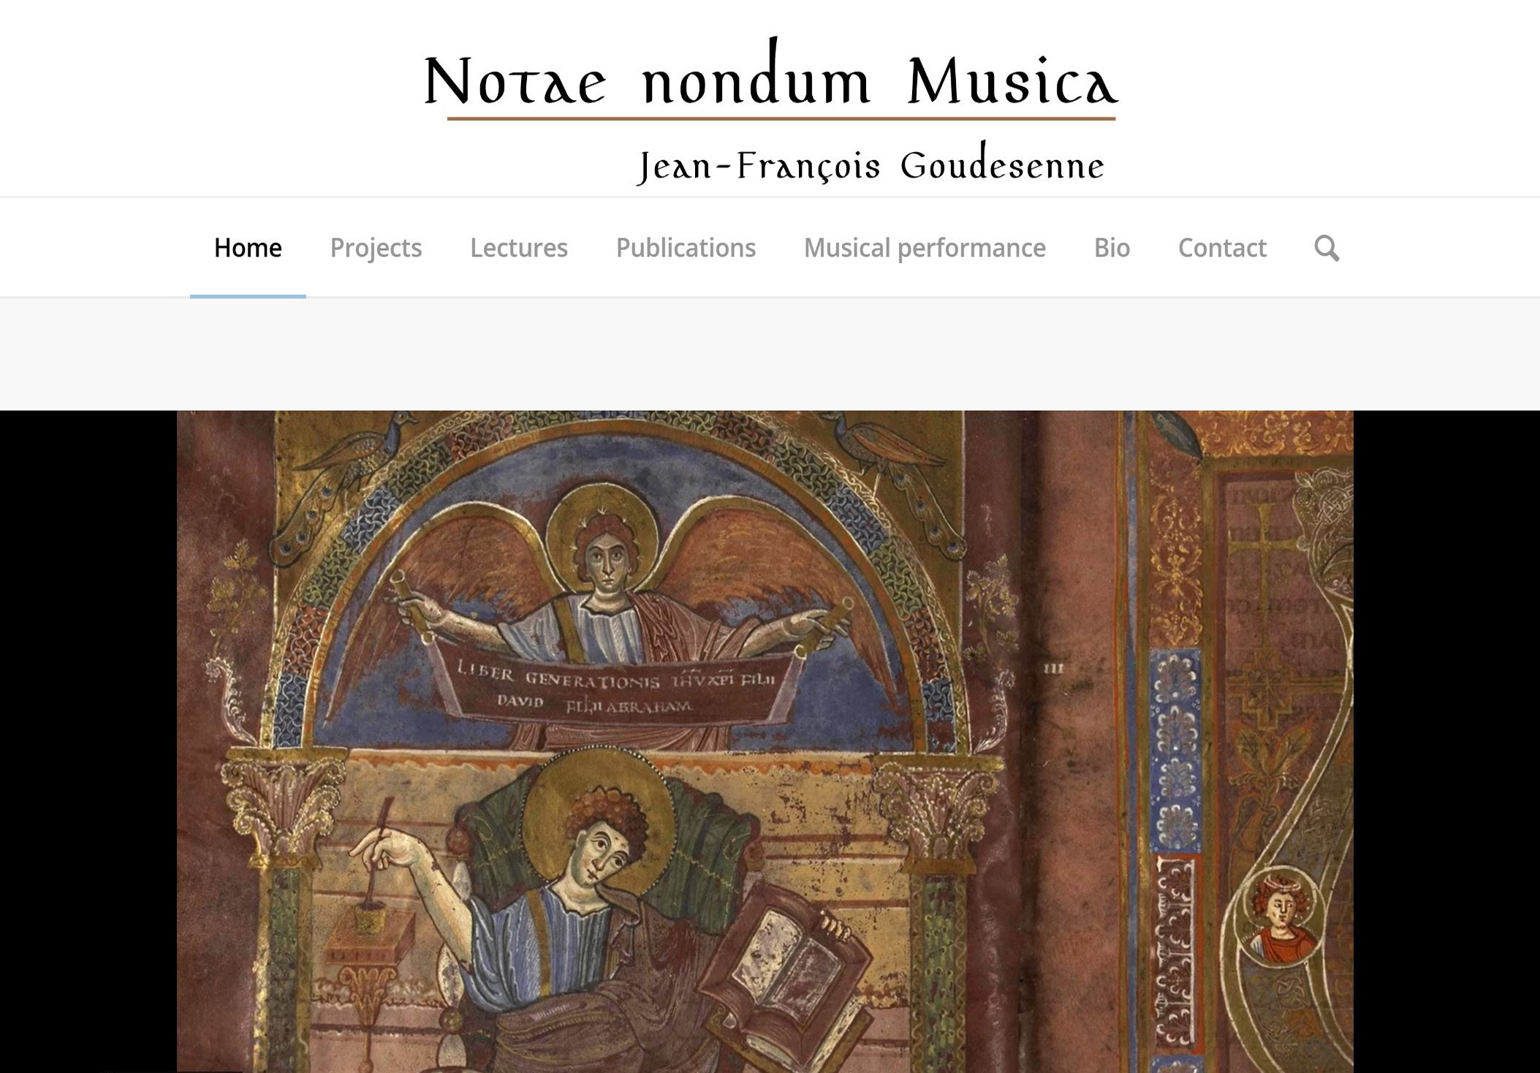The height and width of the screenshot is (1073, 1540).
Task: Open the Bio page
Action: (1112, 249)
